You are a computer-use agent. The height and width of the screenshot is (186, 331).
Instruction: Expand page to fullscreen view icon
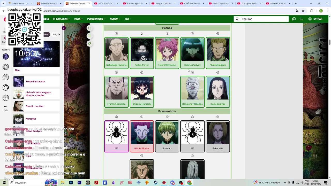pyautogui.click(x=89, y=28)
